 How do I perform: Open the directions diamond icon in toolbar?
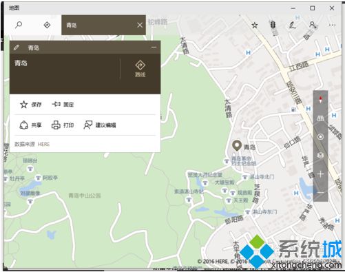pos(47,25)
